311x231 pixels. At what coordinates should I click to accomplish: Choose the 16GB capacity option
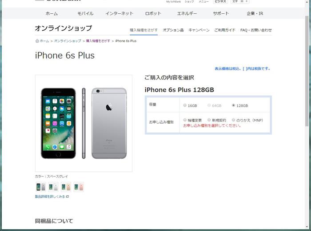pos(185,106)
